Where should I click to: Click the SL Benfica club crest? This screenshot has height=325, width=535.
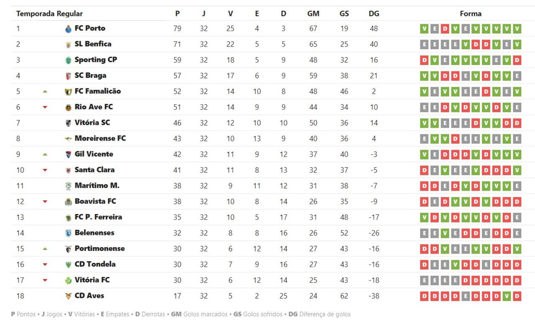[69, 45]
